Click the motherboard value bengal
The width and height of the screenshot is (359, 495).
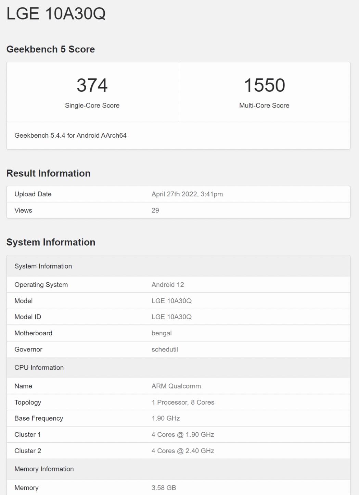tap(162, 333)
